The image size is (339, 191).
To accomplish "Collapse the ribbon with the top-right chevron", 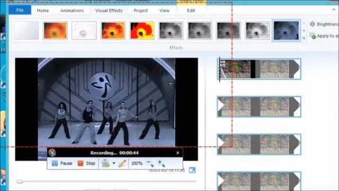I will tap(334, 10).
